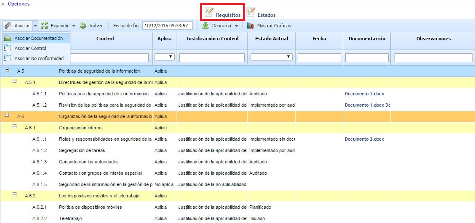Click the Asociar paperclip icon

coord(8,26)
